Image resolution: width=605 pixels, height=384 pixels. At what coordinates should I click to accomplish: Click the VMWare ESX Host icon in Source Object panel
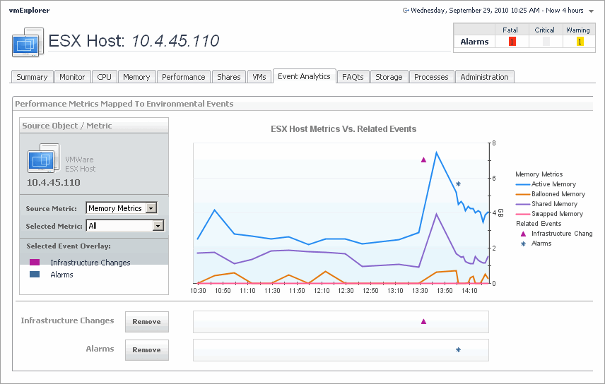click(x=44, y=159)
